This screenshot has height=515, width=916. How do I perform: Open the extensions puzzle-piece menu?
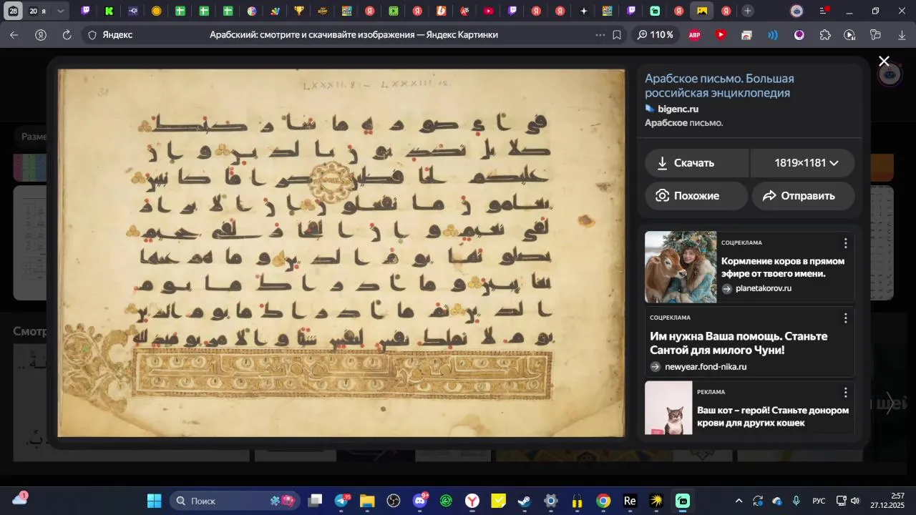tap(825, 35)
